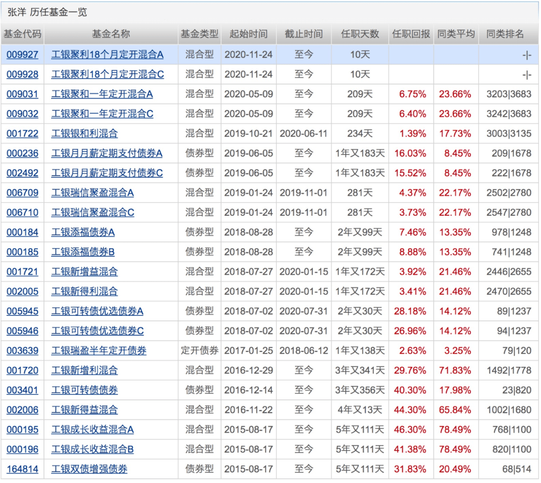Open fund link 工银可转债债券
541x483 pixels.
85,390
